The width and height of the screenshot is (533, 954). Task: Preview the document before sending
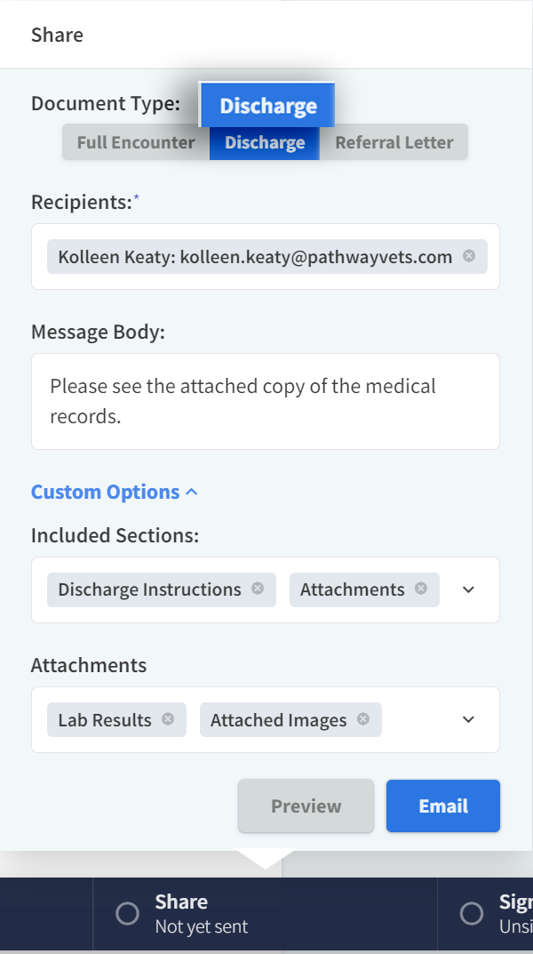pyautogui.click(x=306, y=806)
